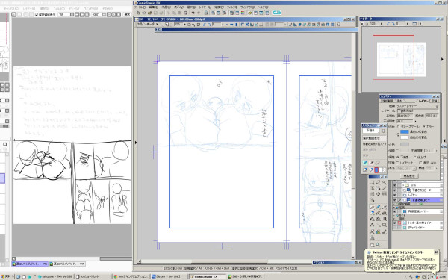Click the blue 黒色の代替色 color swatch
Screen dimensions: 448x280
(405, 131)
